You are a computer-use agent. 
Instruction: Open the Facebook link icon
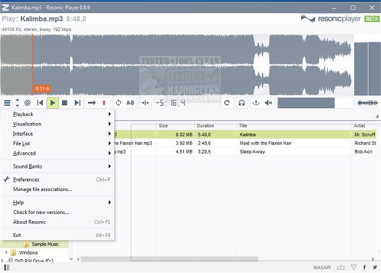click(x=364, y=268)
